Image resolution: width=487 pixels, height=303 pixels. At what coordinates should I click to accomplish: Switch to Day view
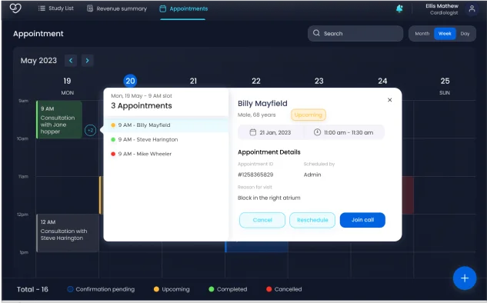click(465, 34)
